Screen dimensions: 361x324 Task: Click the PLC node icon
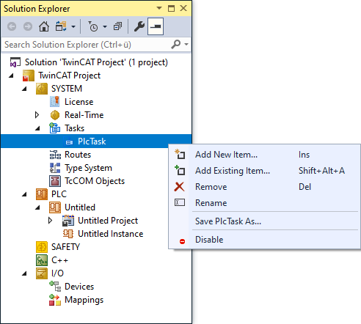click(42, 194)
